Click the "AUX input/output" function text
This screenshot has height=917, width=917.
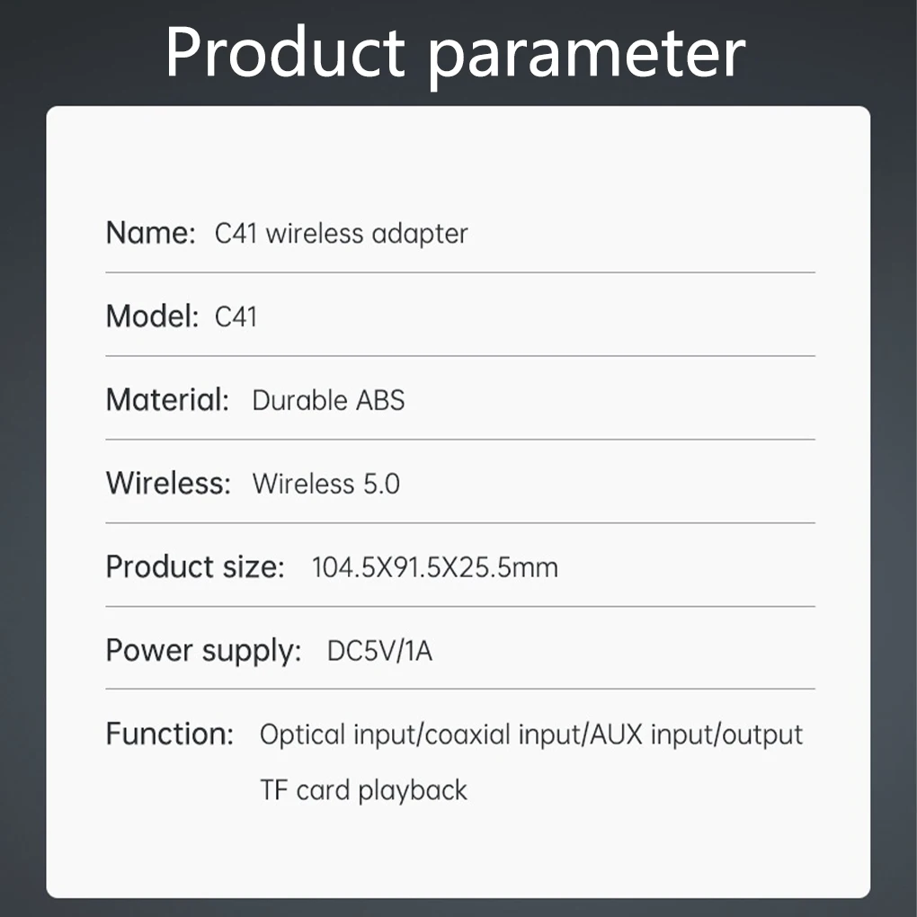click(x=695, y=734)
